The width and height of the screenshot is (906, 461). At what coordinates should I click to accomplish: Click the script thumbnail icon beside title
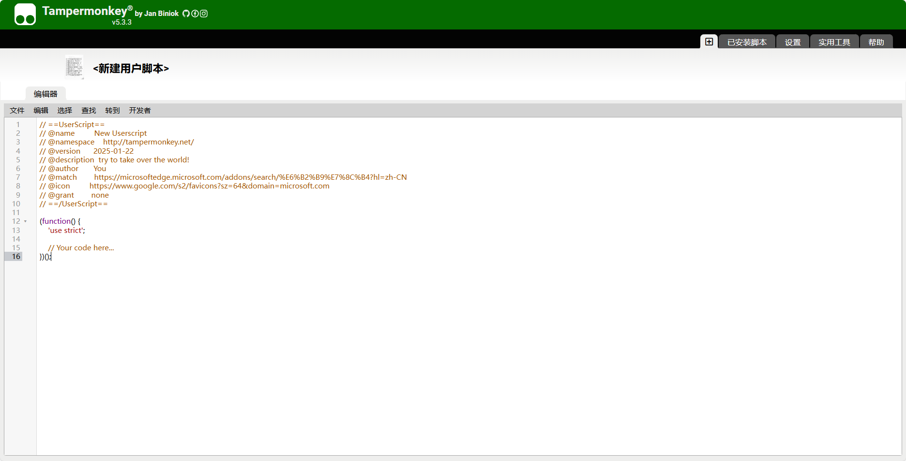point(75,67)
